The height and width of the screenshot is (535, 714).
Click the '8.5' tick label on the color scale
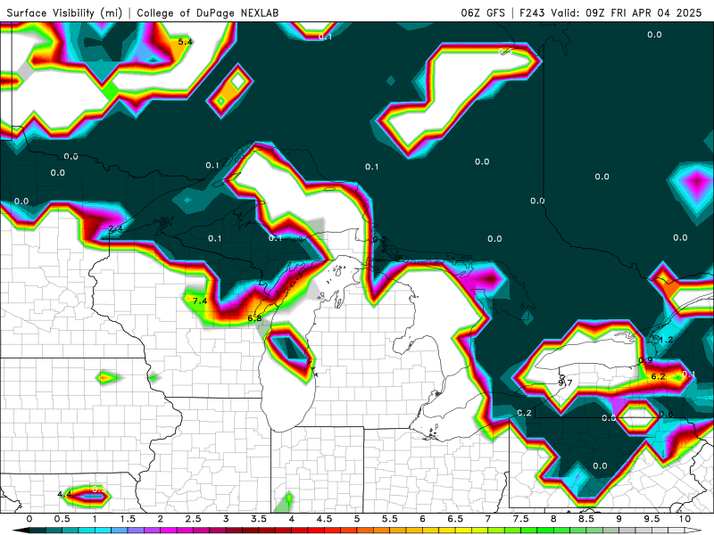(586, 519)
